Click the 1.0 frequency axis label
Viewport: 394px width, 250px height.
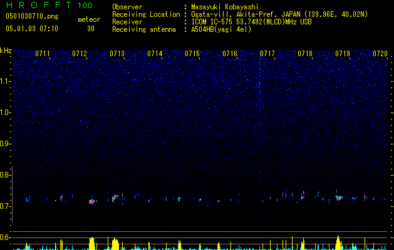click(6, 112)
